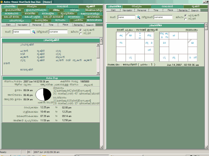Focus the surname field in left panel
Screen dimensions: 209x156
58,32
